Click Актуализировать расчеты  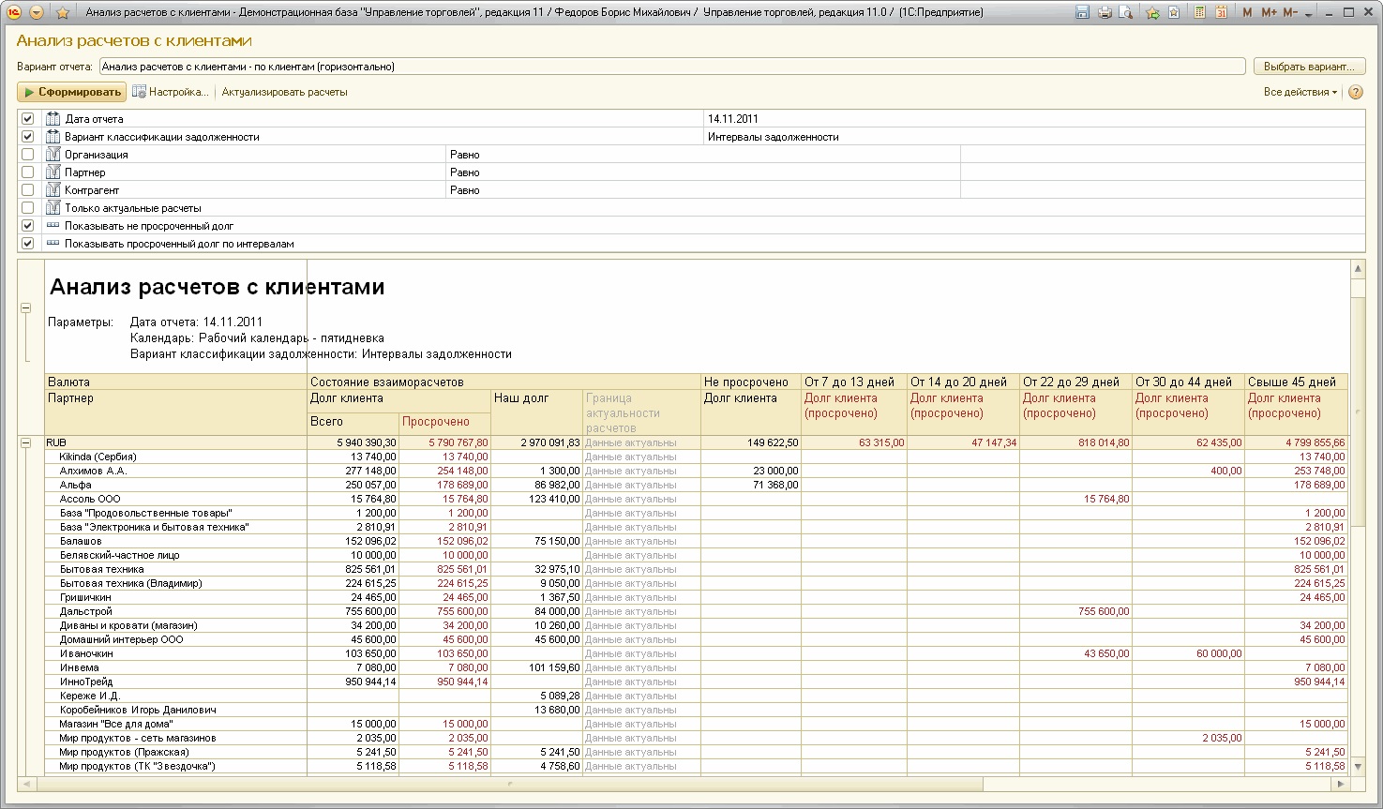click(284, 92)
